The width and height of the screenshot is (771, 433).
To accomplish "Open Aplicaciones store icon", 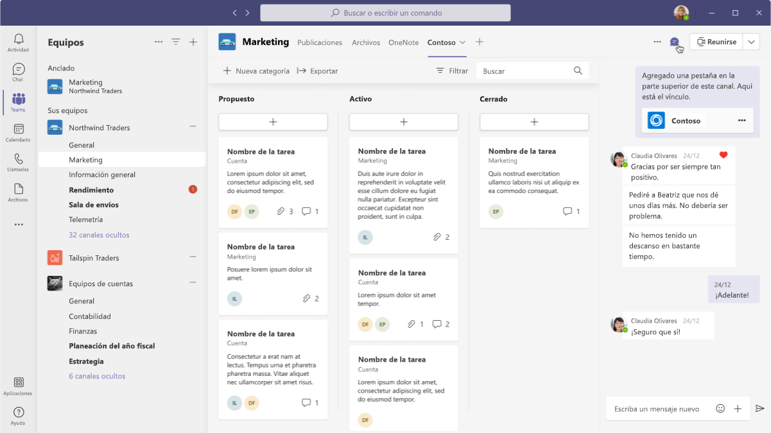I will pos(18,386).
